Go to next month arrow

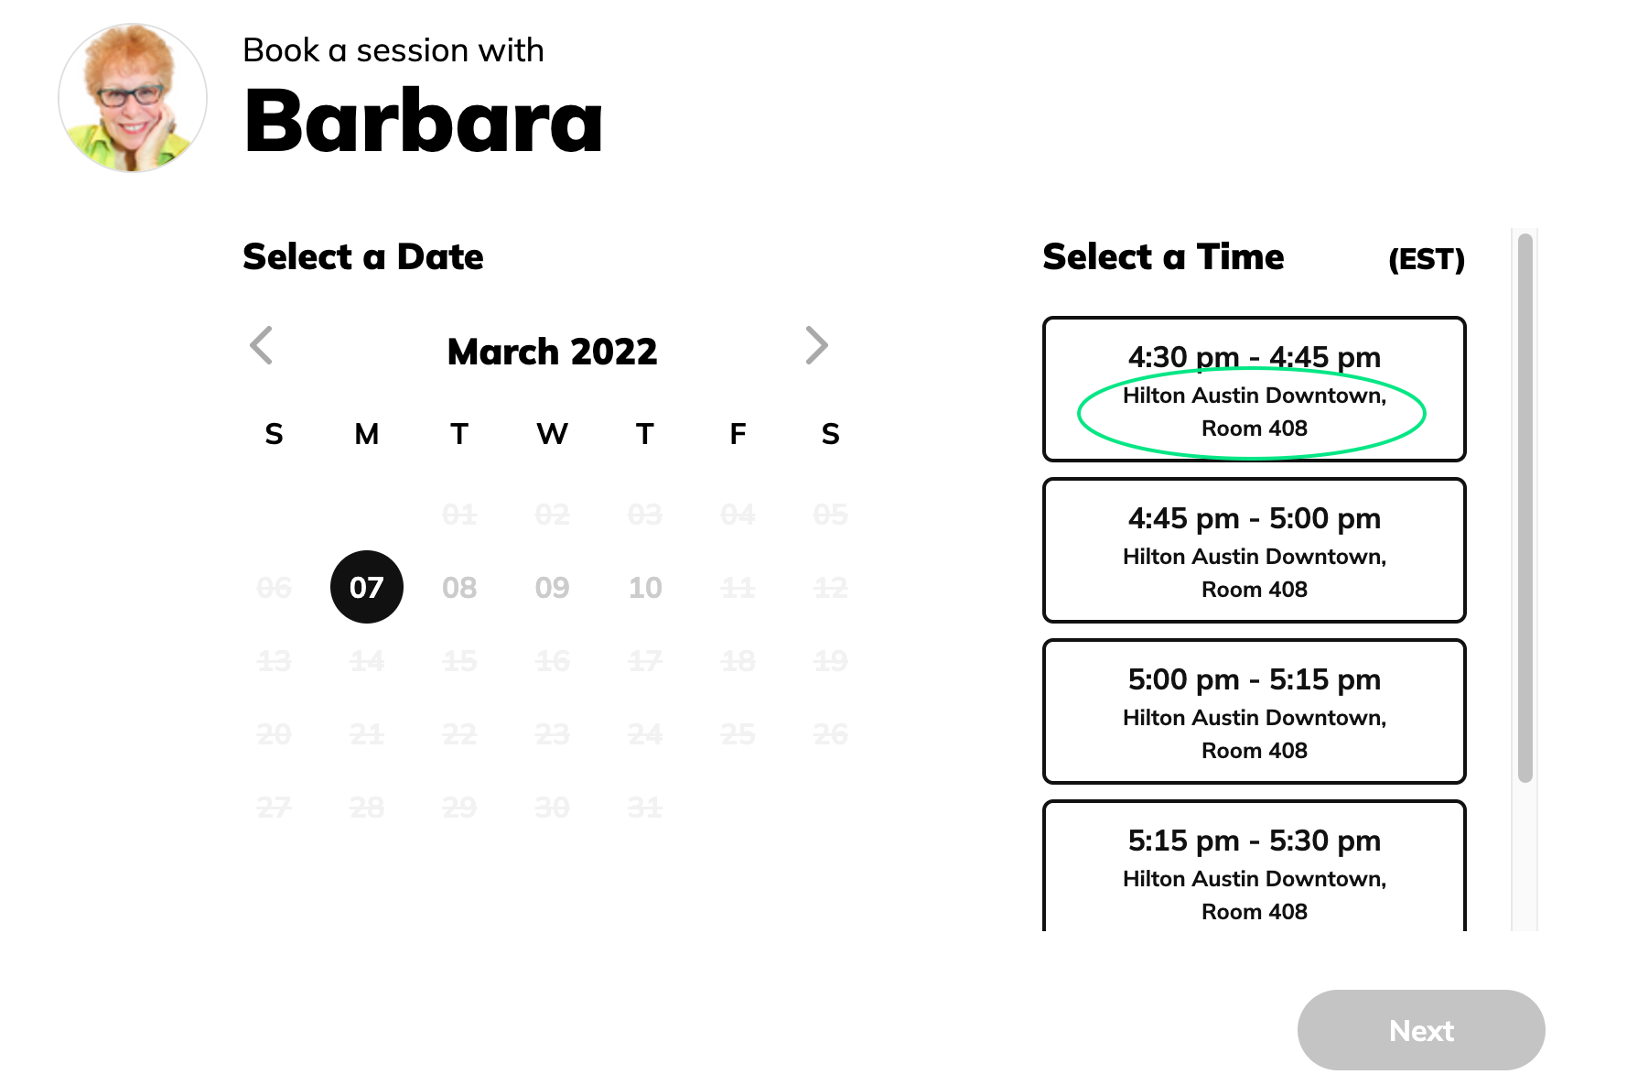click(816, 346)
